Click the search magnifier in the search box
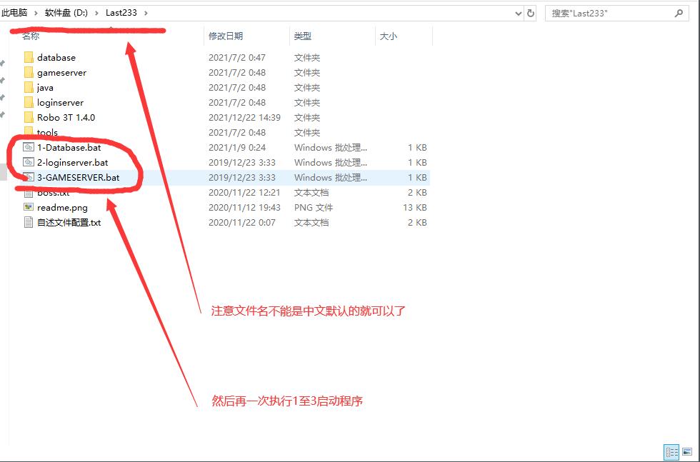 pos(677,12)
